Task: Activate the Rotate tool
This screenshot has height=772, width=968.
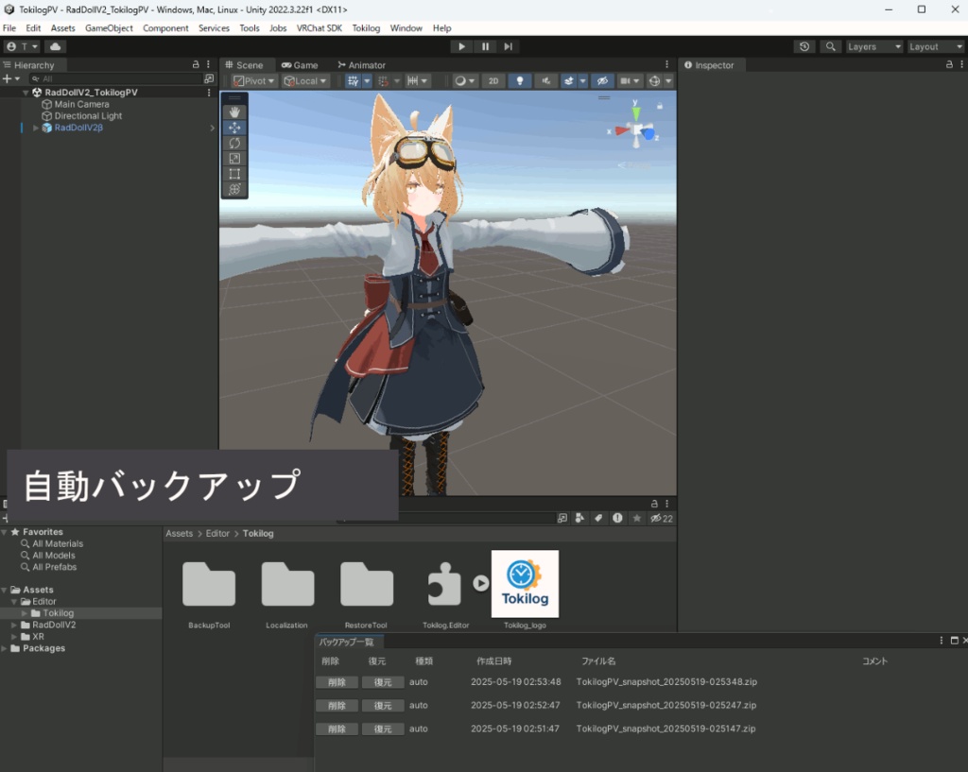Action: (233, 143)
